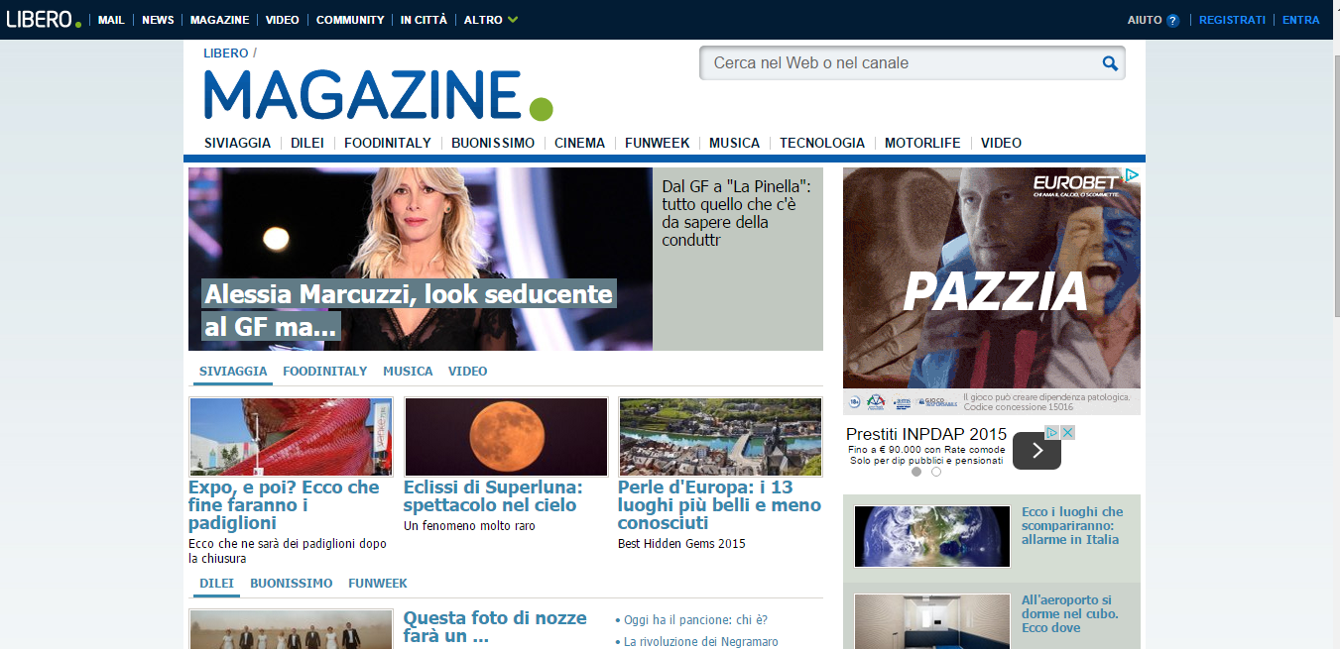Image resolution: width=1340 pixels, height=649 pixels.
Task: Go to MOTORLIFE channel in navigation
Action: tap(922, 143)
